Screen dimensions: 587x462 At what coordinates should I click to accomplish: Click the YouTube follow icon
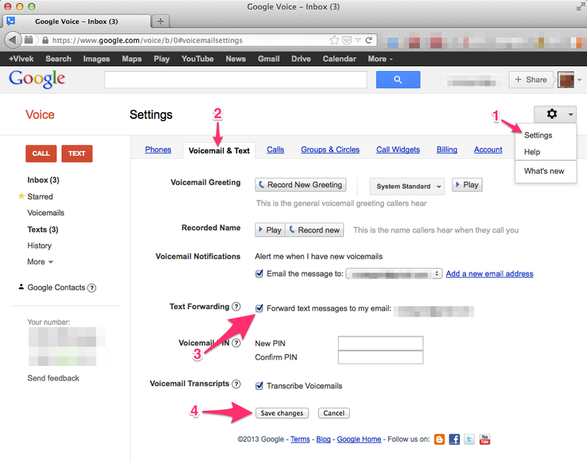tap(484, 439)
